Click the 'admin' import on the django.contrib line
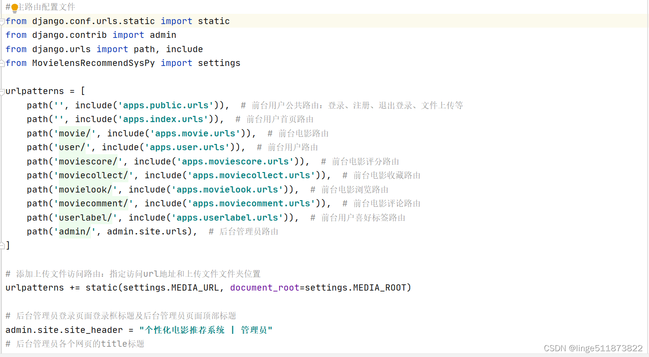Viewport: 649px width, 357px height. (163, 35)
